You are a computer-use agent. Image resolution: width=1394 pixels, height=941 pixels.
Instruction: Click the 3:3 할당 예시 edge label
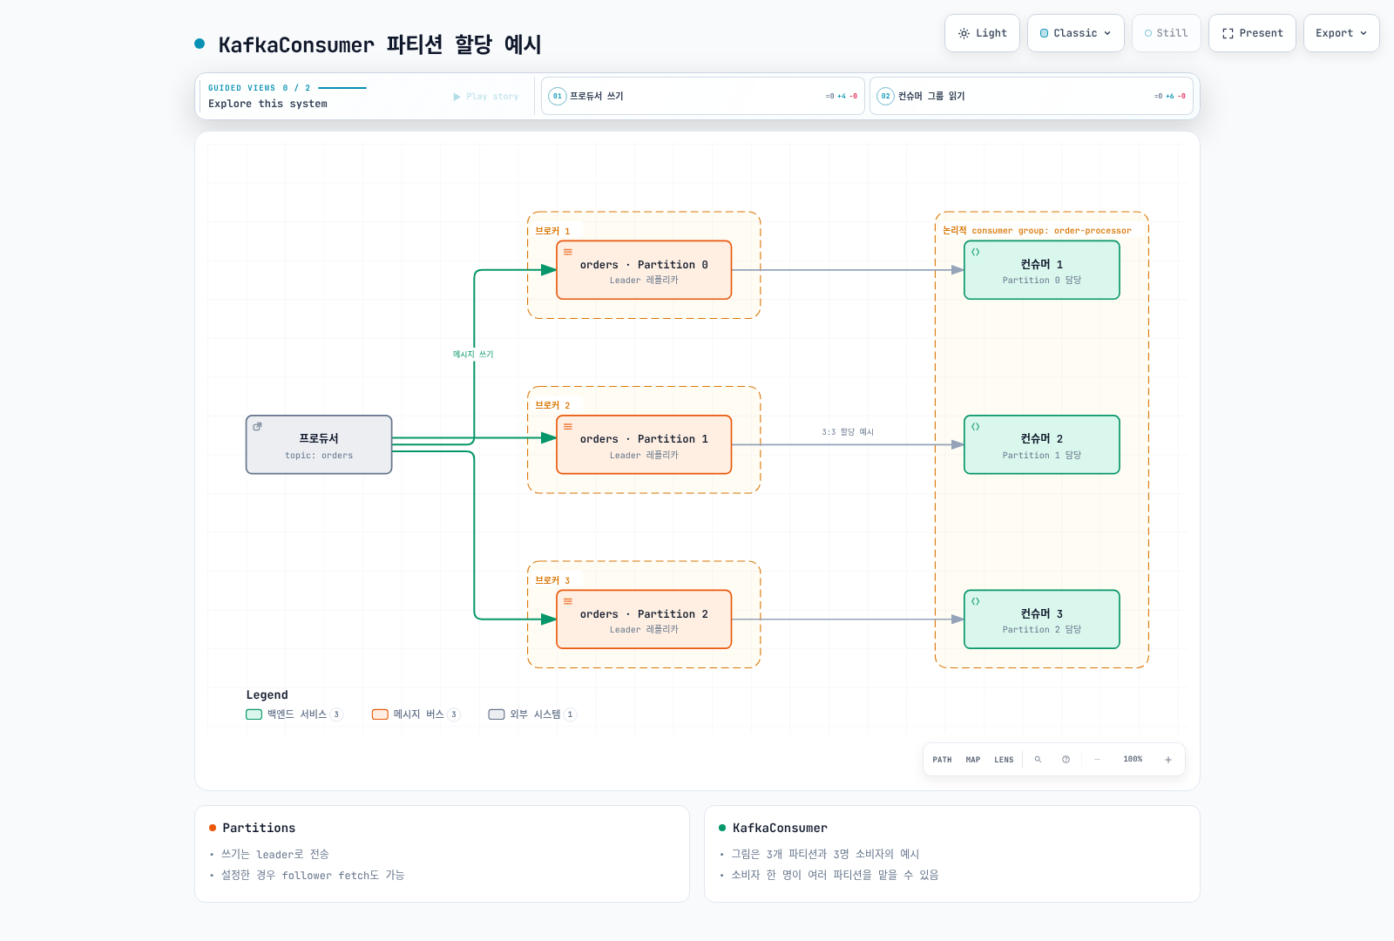[x=848, y=432]
